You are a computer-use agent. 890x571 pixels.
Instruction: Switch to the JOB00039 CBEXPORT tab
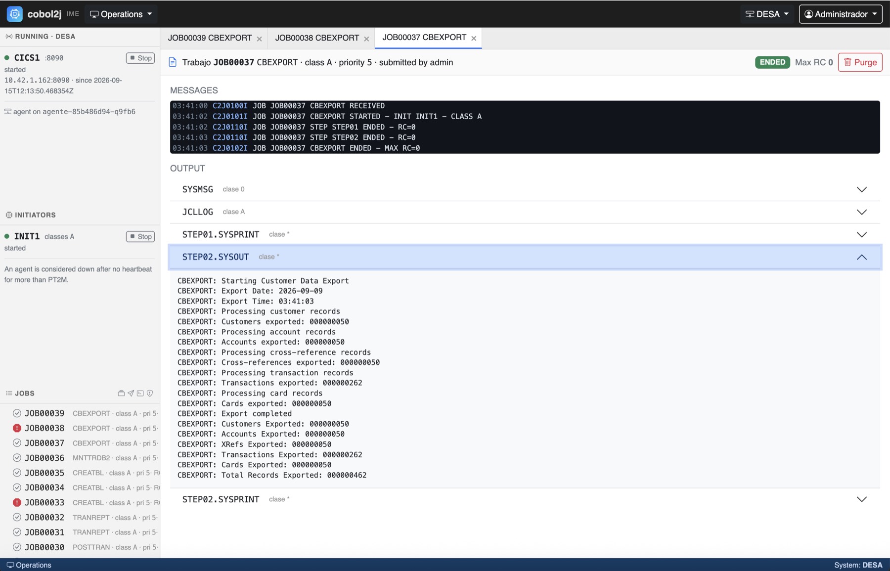(210, 38)
